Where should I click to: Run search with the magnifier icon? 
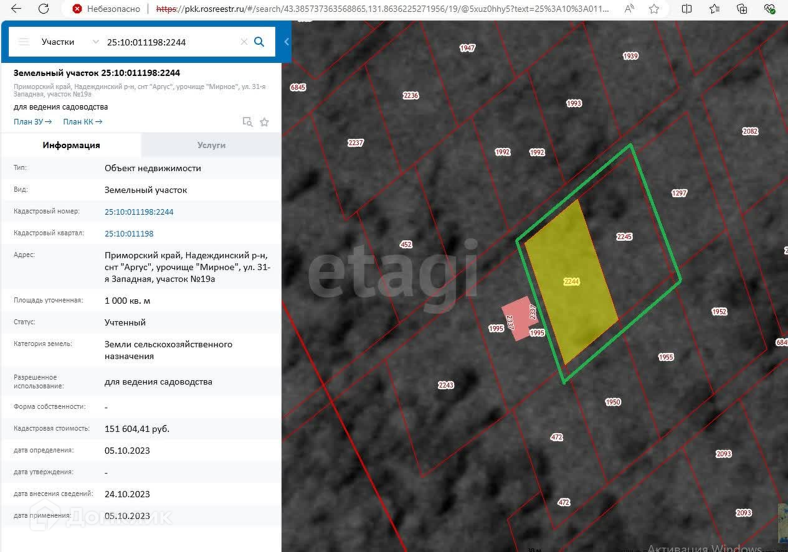[260, 42]
